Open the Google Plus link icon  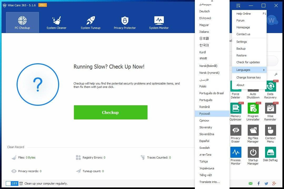274,183
